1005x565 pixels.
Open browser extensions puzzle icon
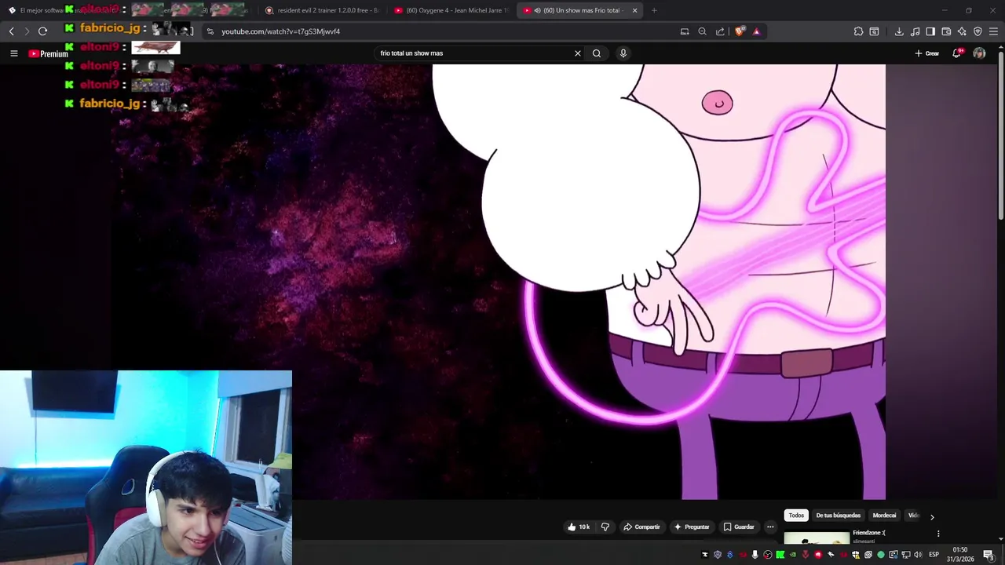[858, 31]
